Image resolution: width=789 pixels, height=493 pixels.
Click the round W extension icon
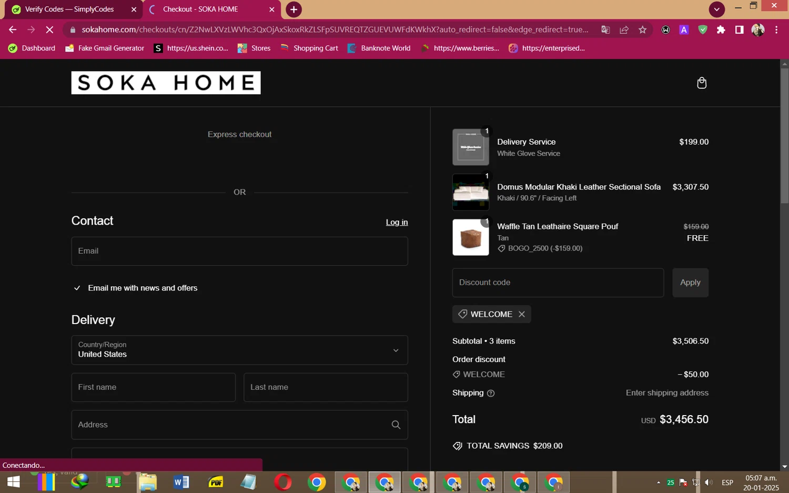pos(666,30)
